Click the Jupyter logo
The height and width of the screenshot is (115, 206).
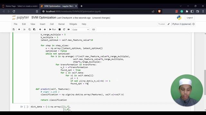click(21, 18)
